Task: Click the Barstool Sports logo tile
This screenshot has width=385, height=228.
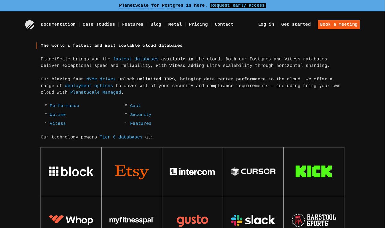Action: 314,212
